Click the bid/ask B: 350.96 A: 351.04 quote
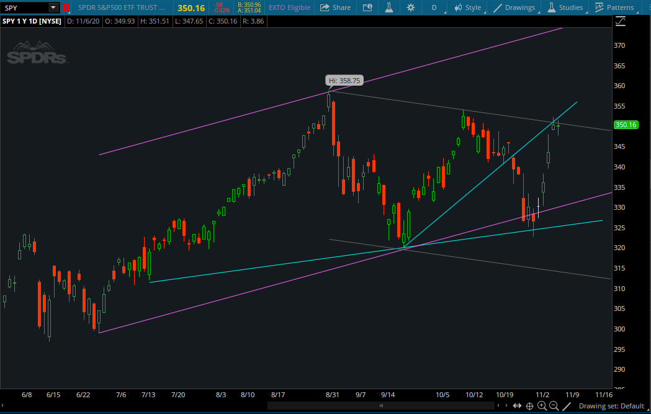651x414 pixels. click(249, 7)
